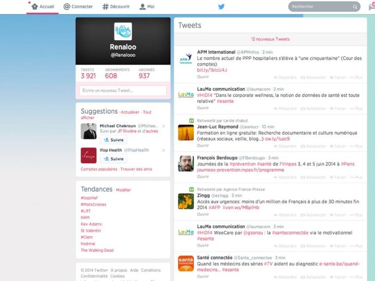Click the Twitter bird logo
Screen dimensions: 375x281
click(x=222, y=7)
